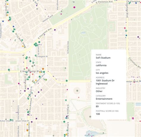
Task: Select the green ringed marker on Crenshaw Blvd
Action: coord(126,31)
